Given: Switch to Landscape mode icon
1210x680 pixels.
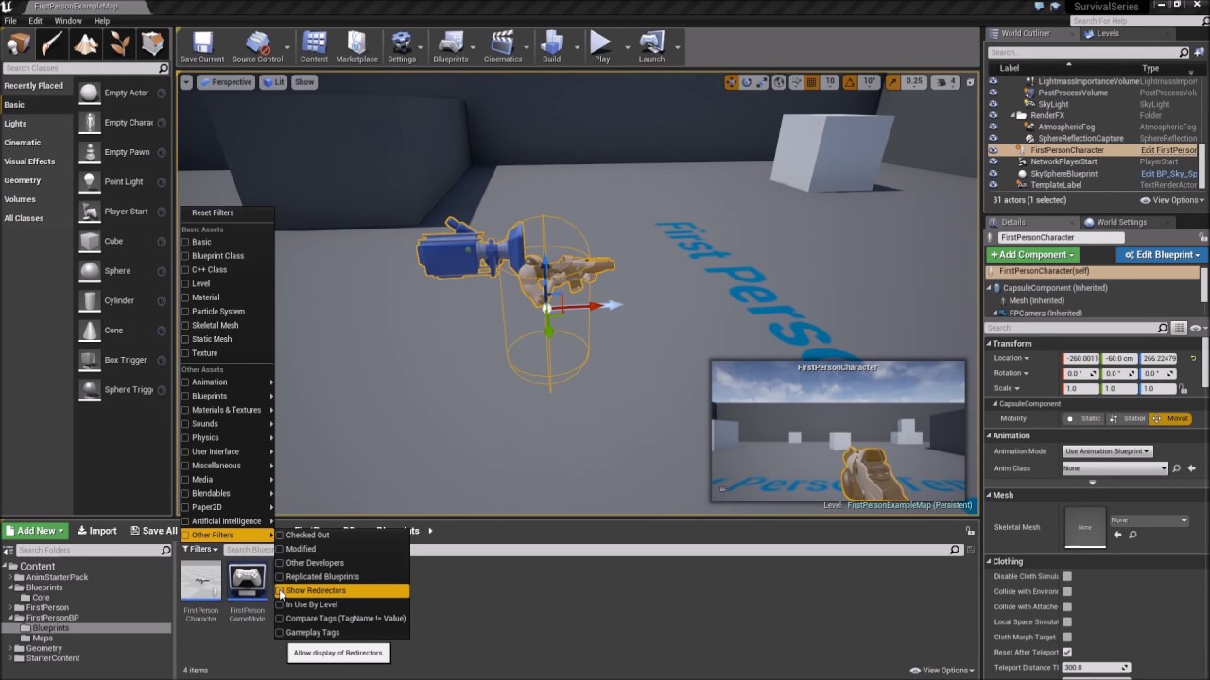Looking at the screenshot, I should (85, 43).
